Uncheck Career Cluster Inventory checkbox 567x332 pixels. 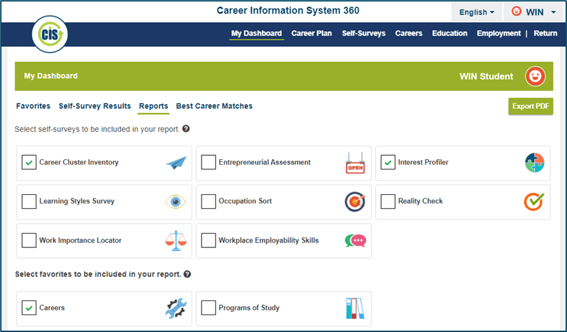(x=29, y=163)
